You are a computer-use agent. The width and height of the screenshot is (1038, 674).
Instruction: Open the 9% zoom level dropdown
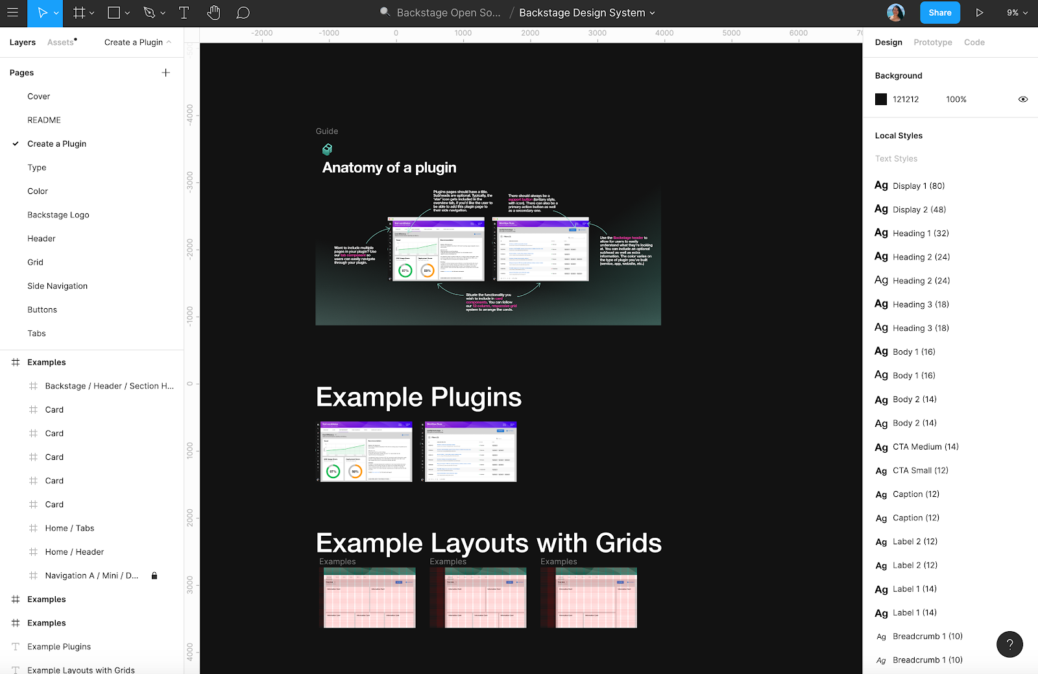tap(1017, 13)
